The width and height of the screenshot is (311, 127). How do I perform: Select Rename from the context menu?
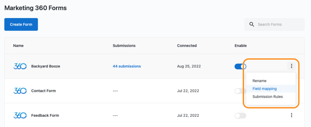(x=260, y=81)
